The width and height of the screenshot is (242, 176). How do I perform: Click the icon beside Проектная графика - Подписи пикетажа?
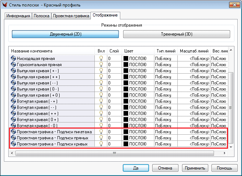pyautogui.click(x=14, y=132)
